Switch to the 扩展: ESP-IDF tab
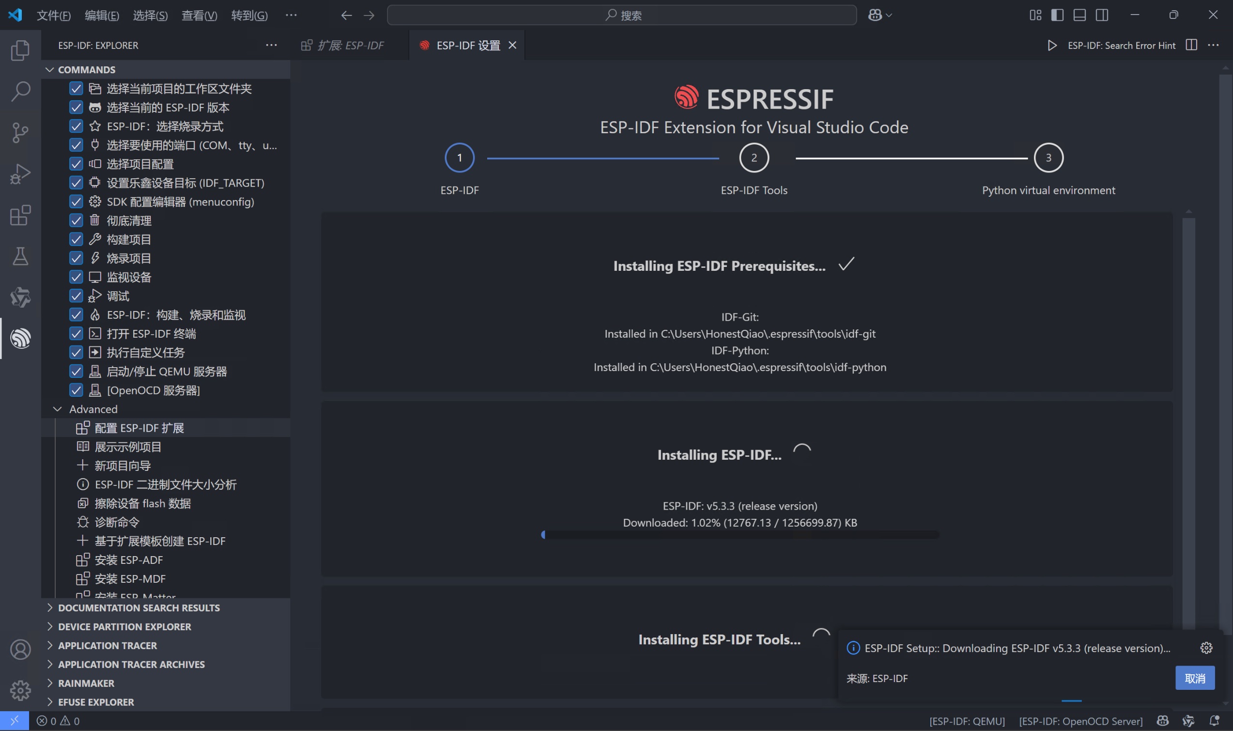 tap(350, 46)
